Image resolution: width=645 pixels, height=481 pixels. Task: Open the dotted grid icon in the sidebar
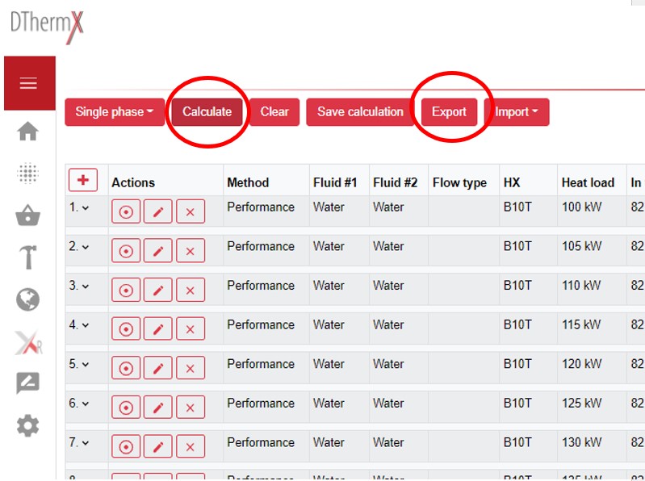[28, 174]
